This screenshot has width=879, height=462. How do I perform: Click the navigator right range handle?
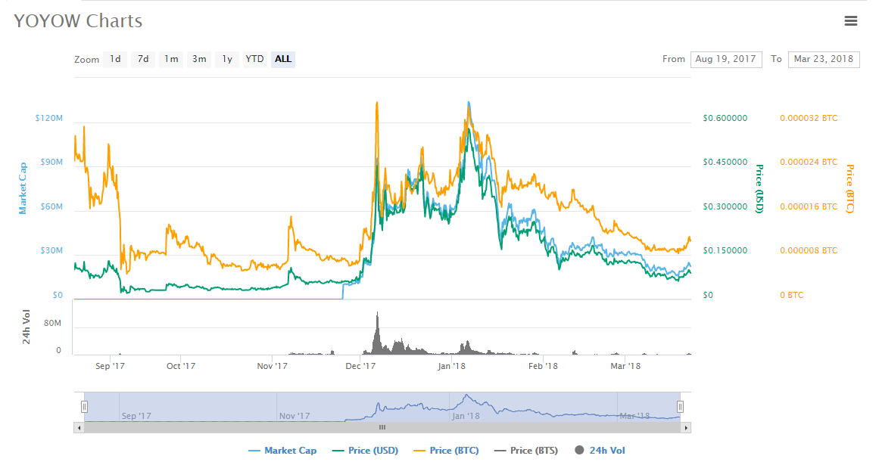[x=680, y=406]
